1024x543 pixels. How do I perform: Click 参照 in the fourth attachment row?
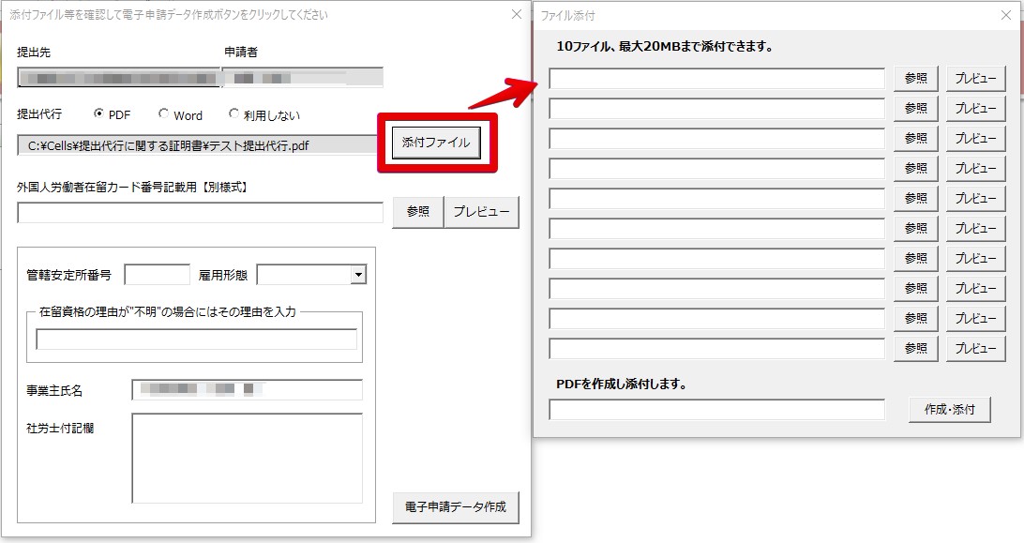(915, 169)
